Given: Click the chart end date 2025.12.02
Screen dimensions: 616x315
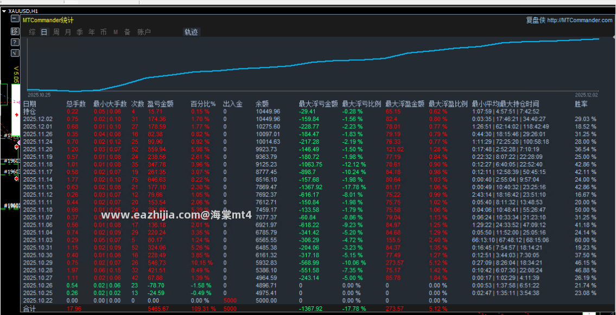Looking at the screenshot, I should pos(587,95).
